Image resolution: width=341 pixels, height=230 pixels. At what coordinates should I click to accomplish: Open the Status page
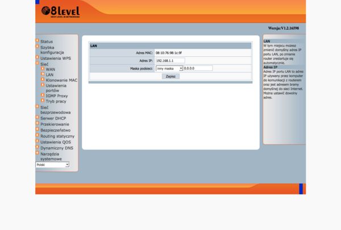pyautogui.click(x=47, y=42)
